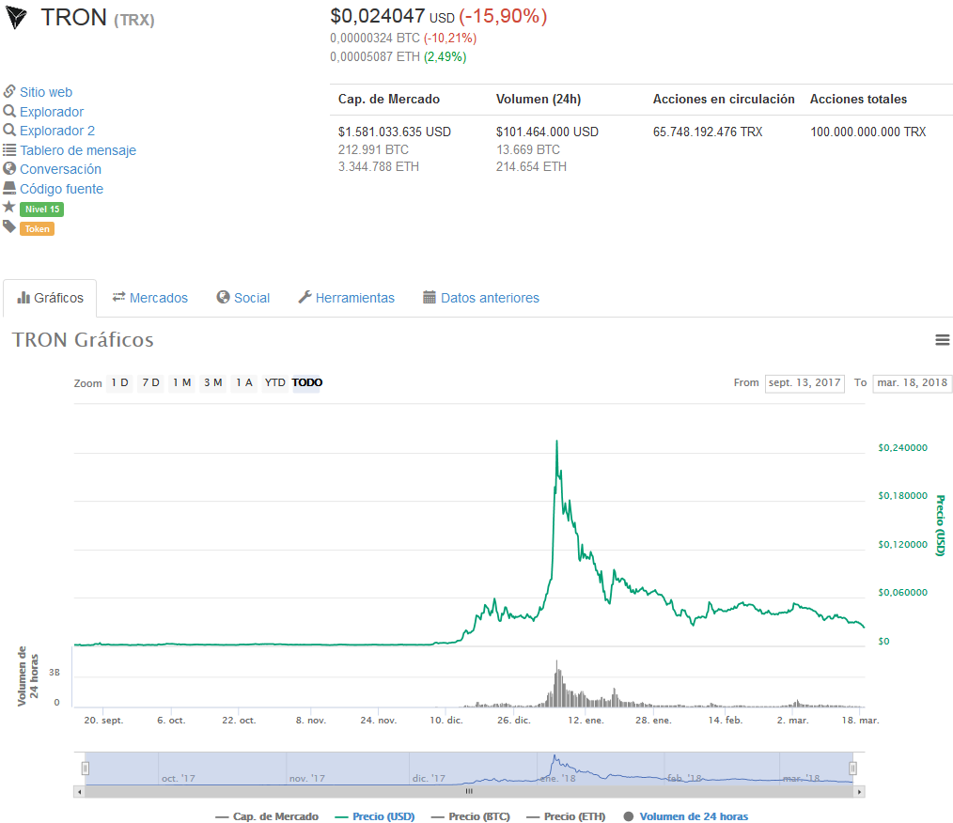Toggle Precio (ETH) series in legend
Screen dimensions: 953x823
pos(566,816)
